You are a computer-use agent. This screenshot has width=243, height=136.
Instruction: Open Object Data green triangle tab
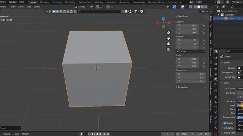click(x=216, y=122)
